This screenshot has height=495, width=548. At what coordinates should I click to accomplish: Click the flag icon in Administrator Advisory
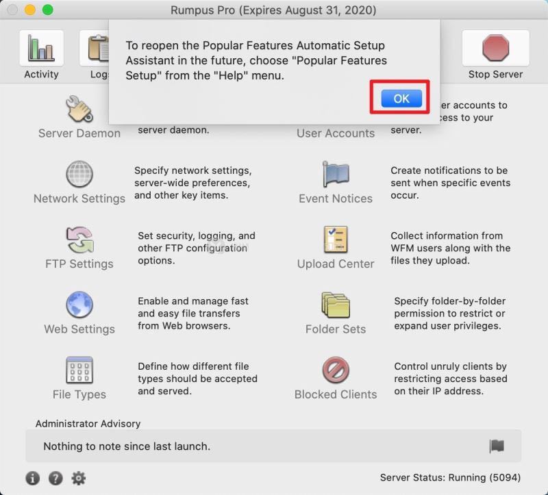click(497, 446)
